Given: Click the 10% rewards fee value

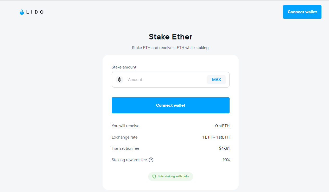Looking at the screenshot, I should tap(226, 160).
